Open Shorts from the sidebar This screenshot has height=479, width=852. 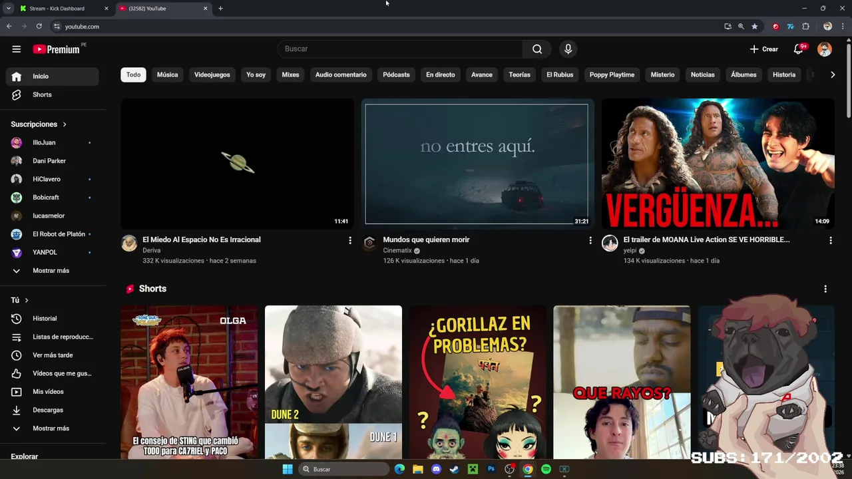click(x=53, y=95)
